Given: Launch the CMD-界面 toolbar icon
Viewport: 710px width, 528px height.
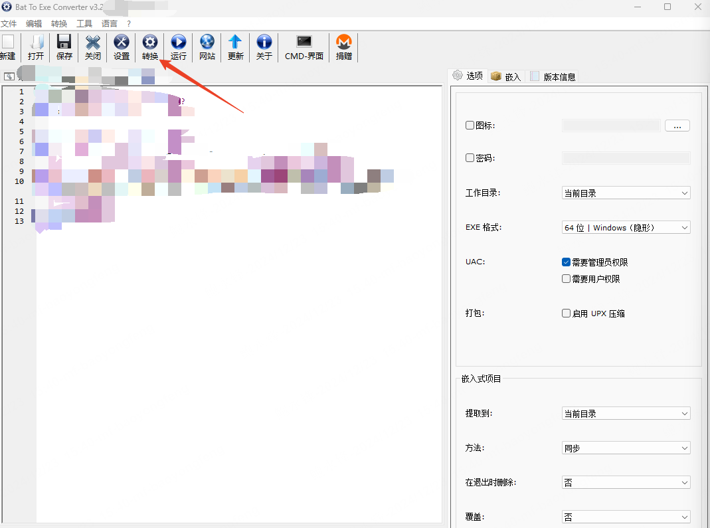Looking at the screenshot, I should point(304,47).
